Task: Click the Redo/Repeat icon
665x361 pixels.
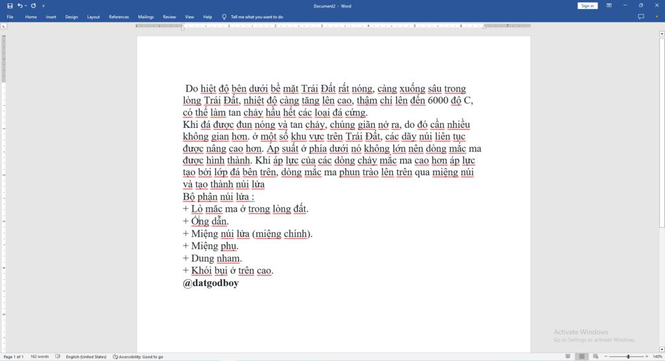Action: coord(34,6)
